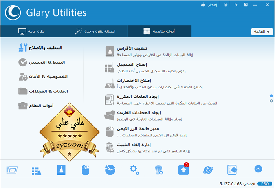275x189 pixels.
Task: Click the gray mouse context menu icon
Action: click(x=110, y=132)
